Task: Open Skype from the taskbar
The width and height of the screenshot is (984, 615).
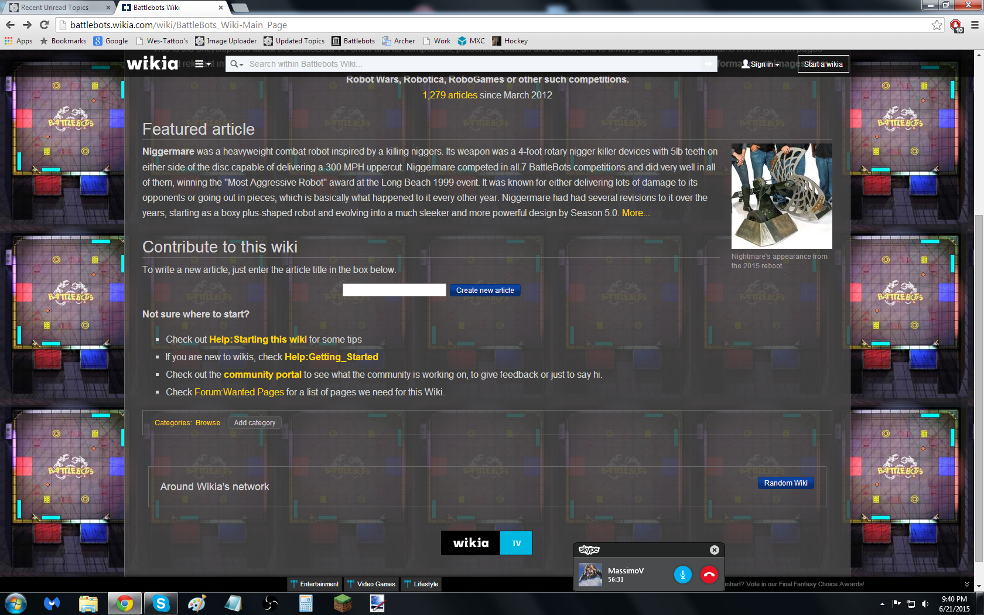Action: click(160, 603)
